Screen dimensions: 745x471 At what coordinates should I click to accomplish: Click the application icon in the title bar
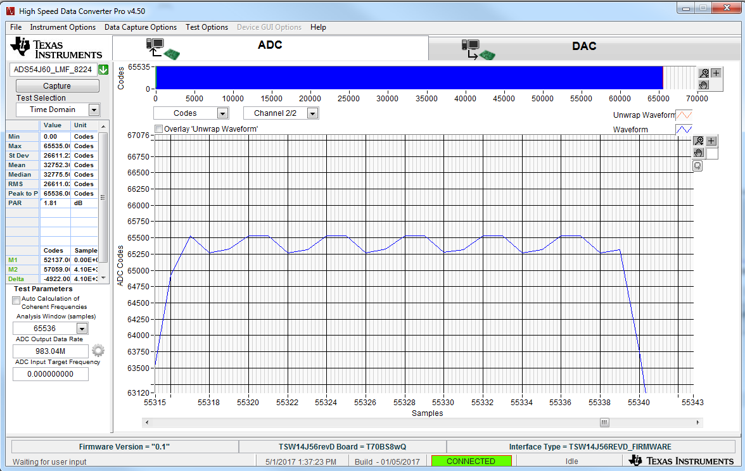pyautogui.click(x=10, y=10)
